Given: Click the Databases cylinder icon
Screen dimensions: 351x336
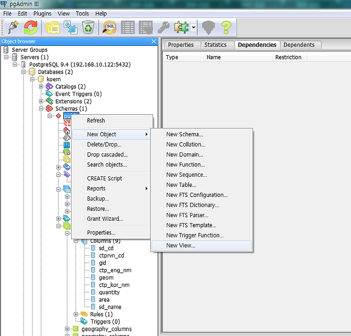Looking at the screenshot, I should (x=32, y=72).
